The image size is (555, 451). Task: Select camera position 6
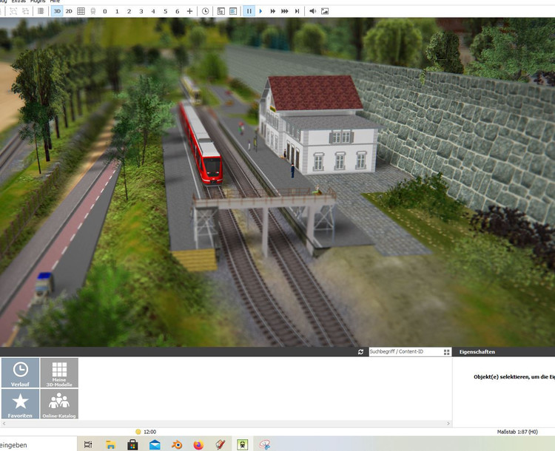[178, 11]
